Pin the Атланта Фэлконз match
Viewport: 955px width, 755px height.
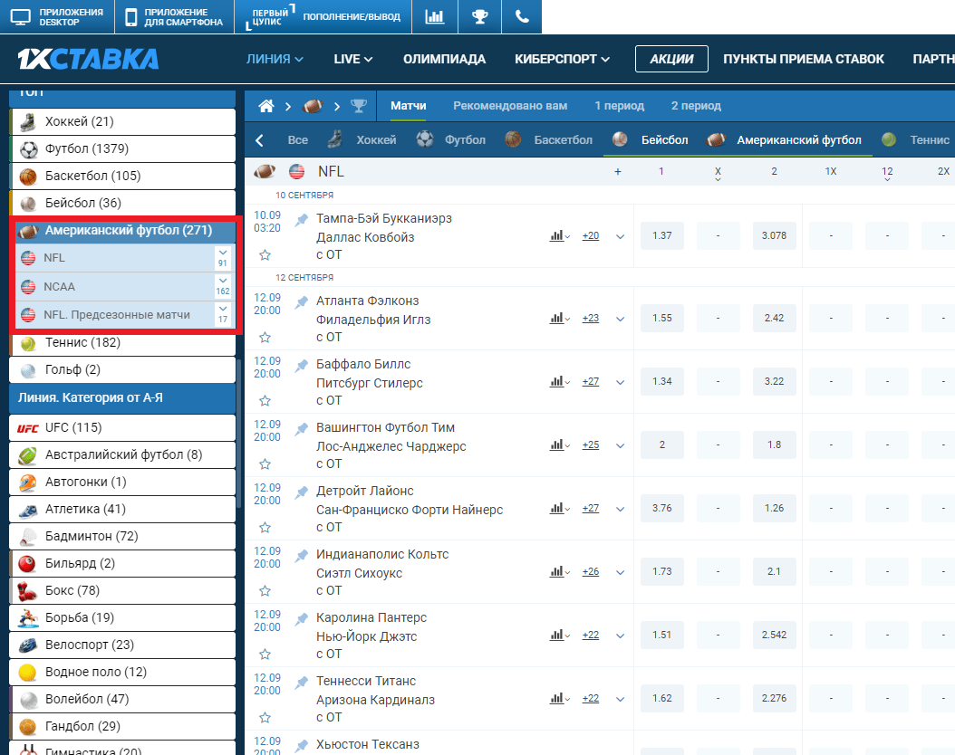point(302,301)
